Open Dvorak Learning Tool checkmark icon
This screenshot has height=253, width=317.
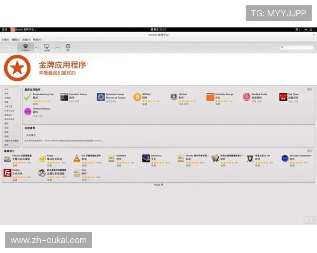pyautogui.click(x=27, y=97)
